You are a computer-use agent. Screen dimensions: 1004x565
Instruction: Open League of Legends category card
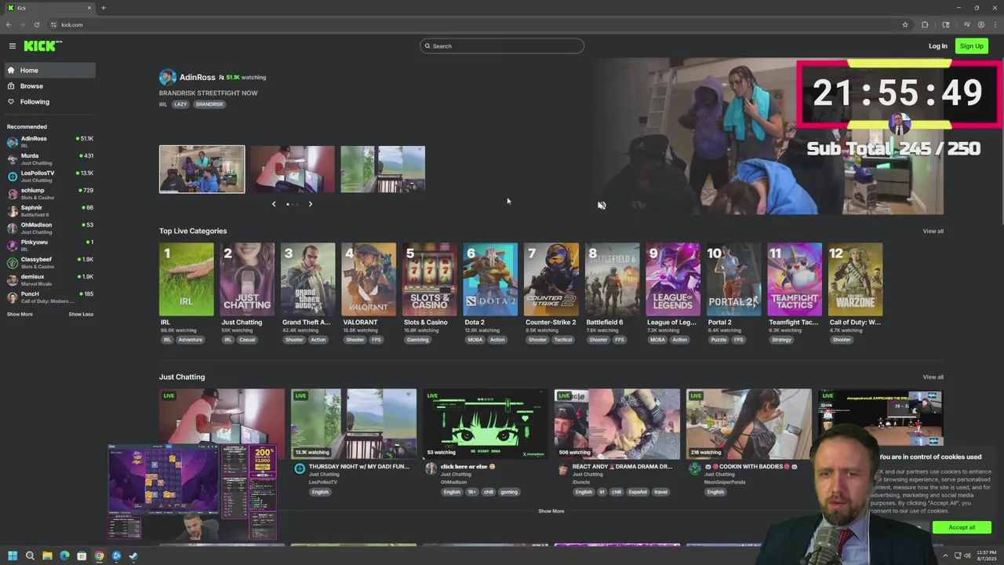[673, 279]
